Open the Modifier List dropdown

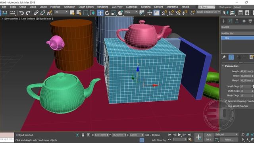click(237, 33)
